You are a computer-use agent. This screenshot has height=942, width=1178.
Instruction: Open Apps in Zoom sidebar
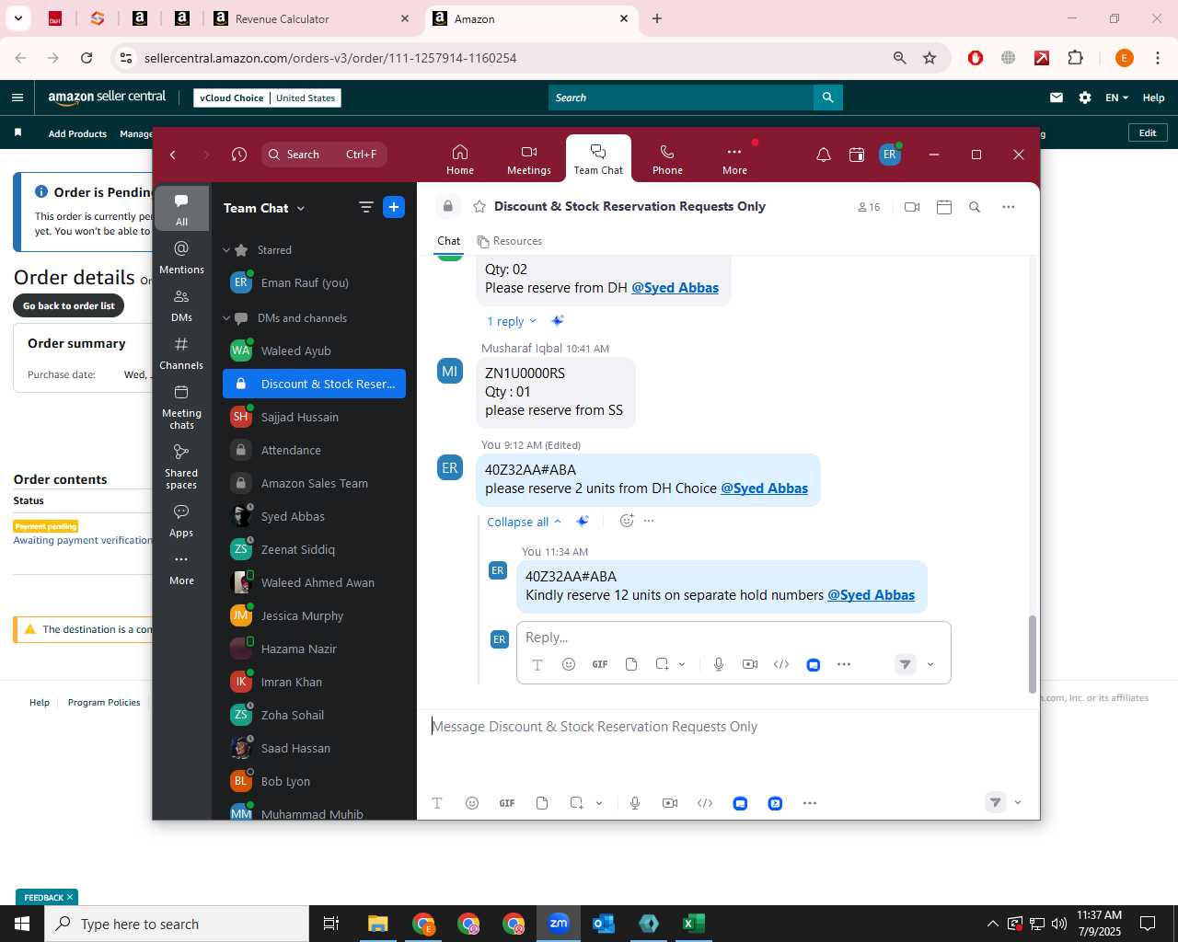[x=181, y=521]
